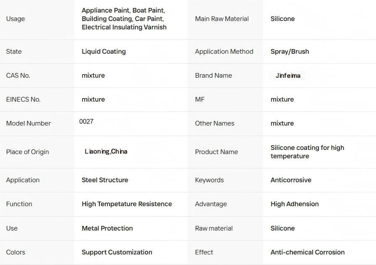Click the Silicone coating for high temperature text
The width and height of the screenshot is (376, 265).
point(307,152)
